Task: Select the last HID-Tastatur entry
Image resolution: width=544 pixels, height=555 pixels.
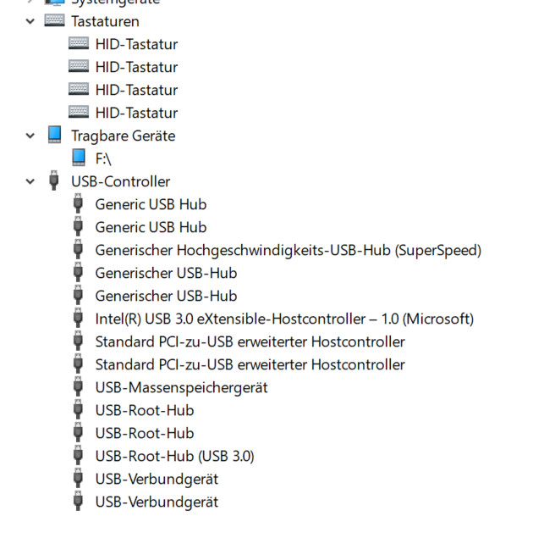Action: tap(136, 113)
